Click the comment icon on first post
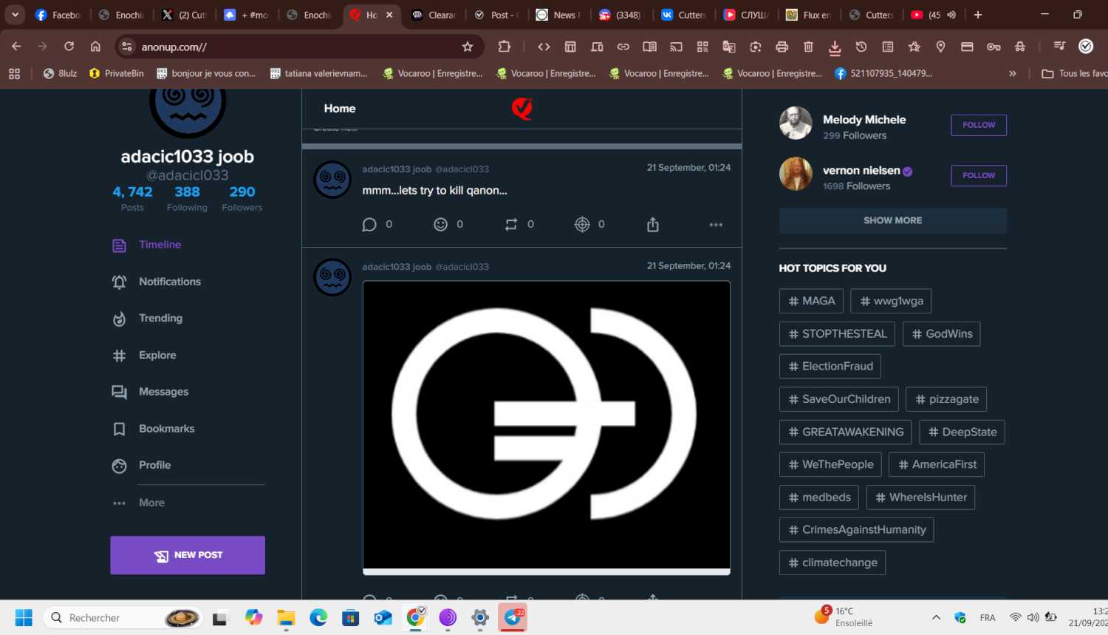 (x=369, y=225)
